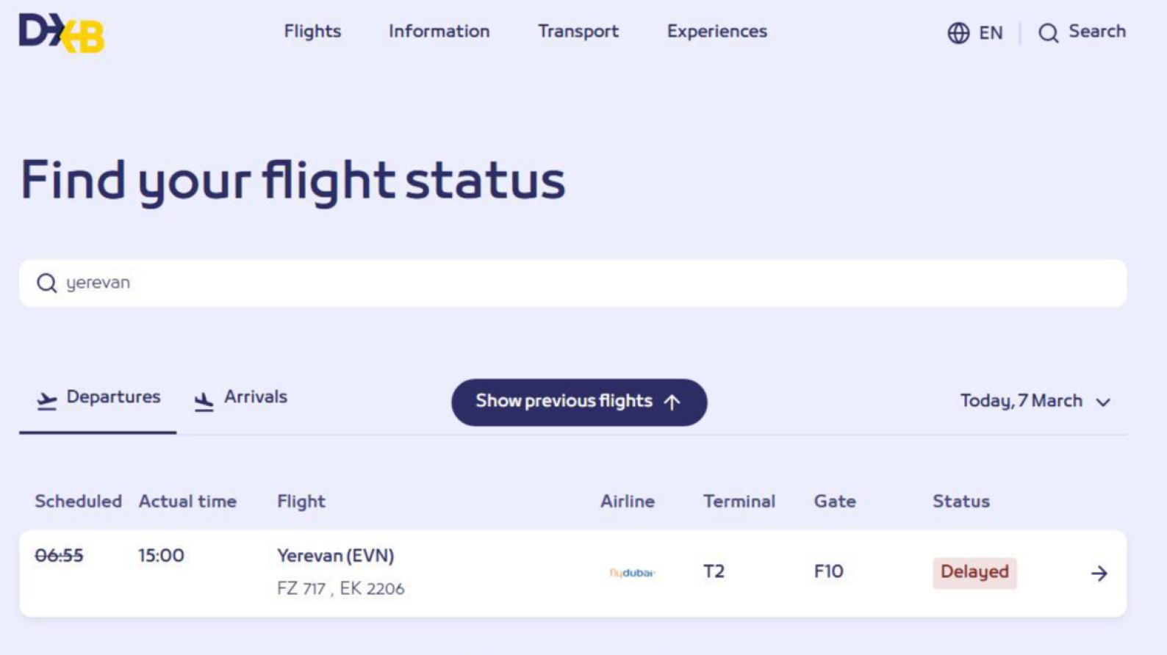Click the magnifier icon beside Search
Viewport: 1167px width, 655px height.
[x=1048, y=33]
